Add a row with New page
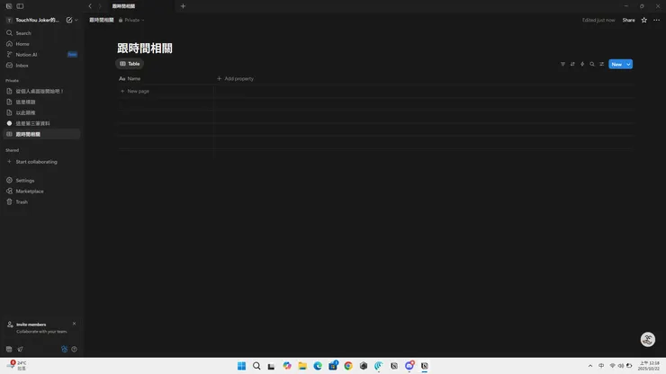This screenshot has width=666, height=374. click(135, 92)
